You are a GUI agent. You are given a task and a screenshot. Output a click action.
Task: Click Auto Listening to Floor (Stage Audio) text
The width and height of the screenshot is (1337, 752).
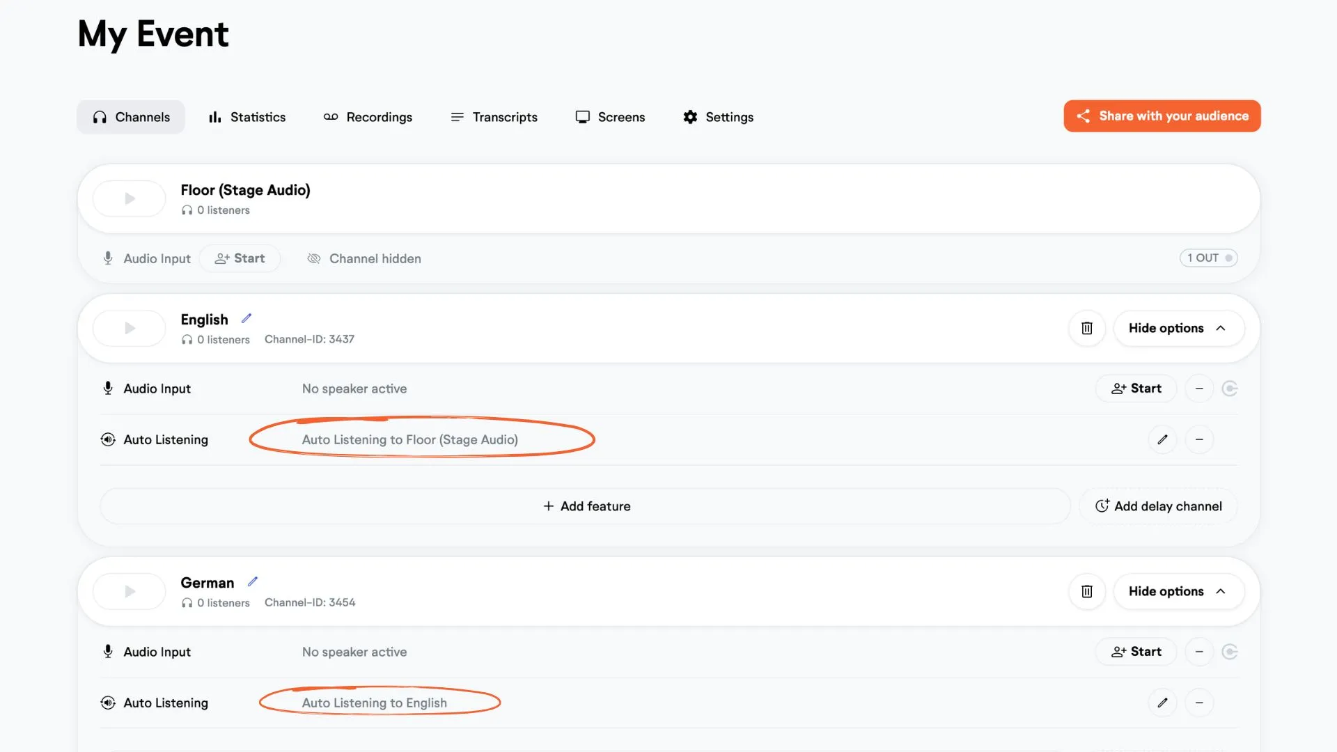tap(409, 439)
